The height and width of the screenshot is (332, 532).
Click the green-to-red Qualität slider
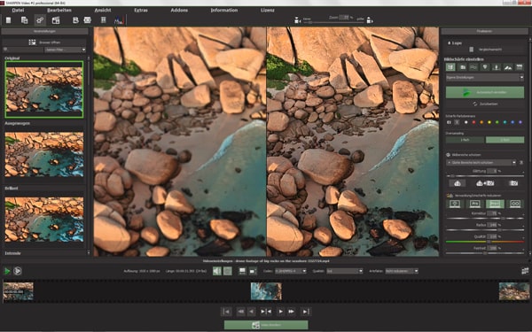485,242
